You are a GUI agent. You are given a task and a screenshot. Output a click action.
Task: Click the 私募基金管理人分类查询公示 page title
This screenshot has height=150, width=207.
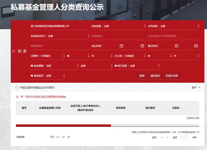[x=57, y=7]
